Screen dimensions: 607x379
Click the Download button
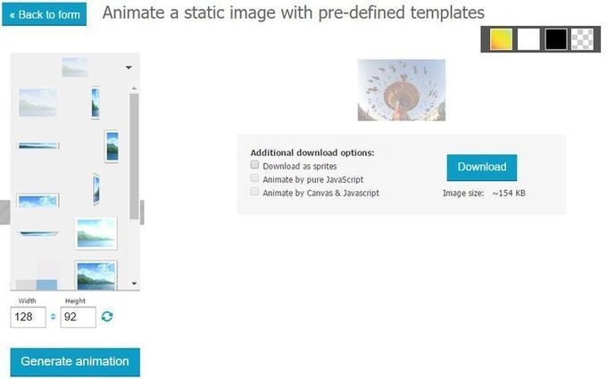coord(481,168)
